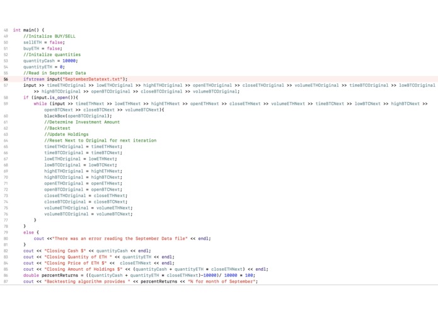Image resolution: width=438 pixels, height=311 pixels.
Task: Click 'openBTCOriginal = openBTCNext;' line
Action: coord(83,189)
